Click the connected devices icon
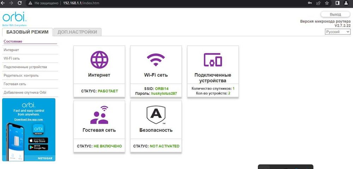Viewport: 353px width, 169px height. pyautogui.click(x=213, y=60)
